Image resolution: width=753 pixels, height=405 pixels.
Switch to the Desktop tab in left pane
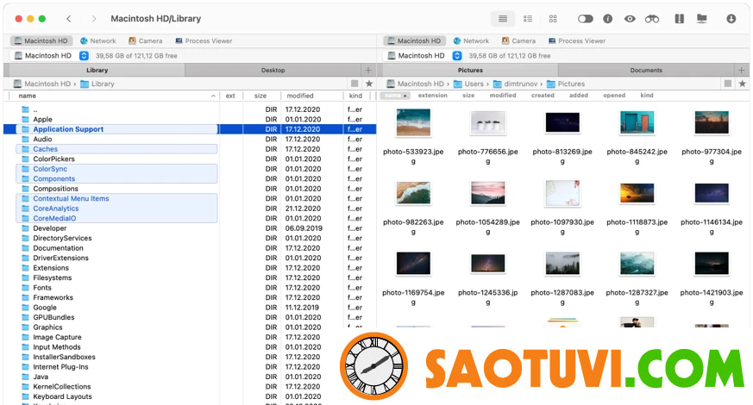pyautogui.click(x=273, y=70)
